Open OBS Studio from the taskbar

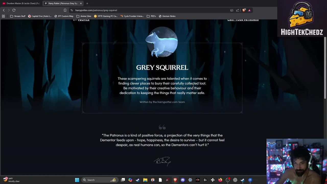(x=228, y=180)
